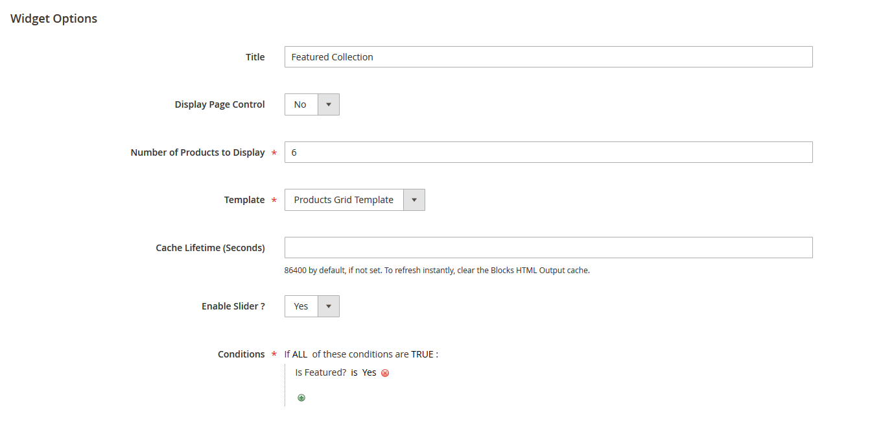Click the Template dropdown arrow icon
Screen dimensions: 881x436
point(414,199)
